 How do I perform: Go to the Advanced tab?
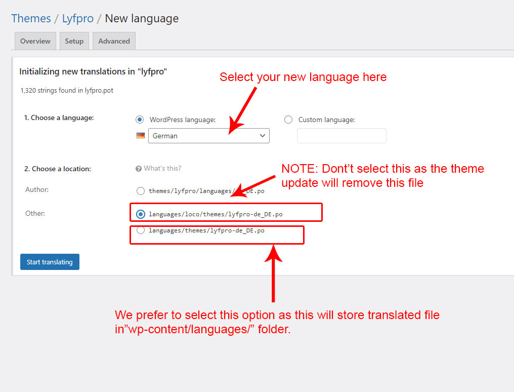coord(114,41)
